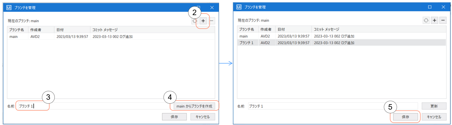The image size is (452, 125).
Task: Maximize the right ブランチを管理 window
Action: [x=430, y=7]
